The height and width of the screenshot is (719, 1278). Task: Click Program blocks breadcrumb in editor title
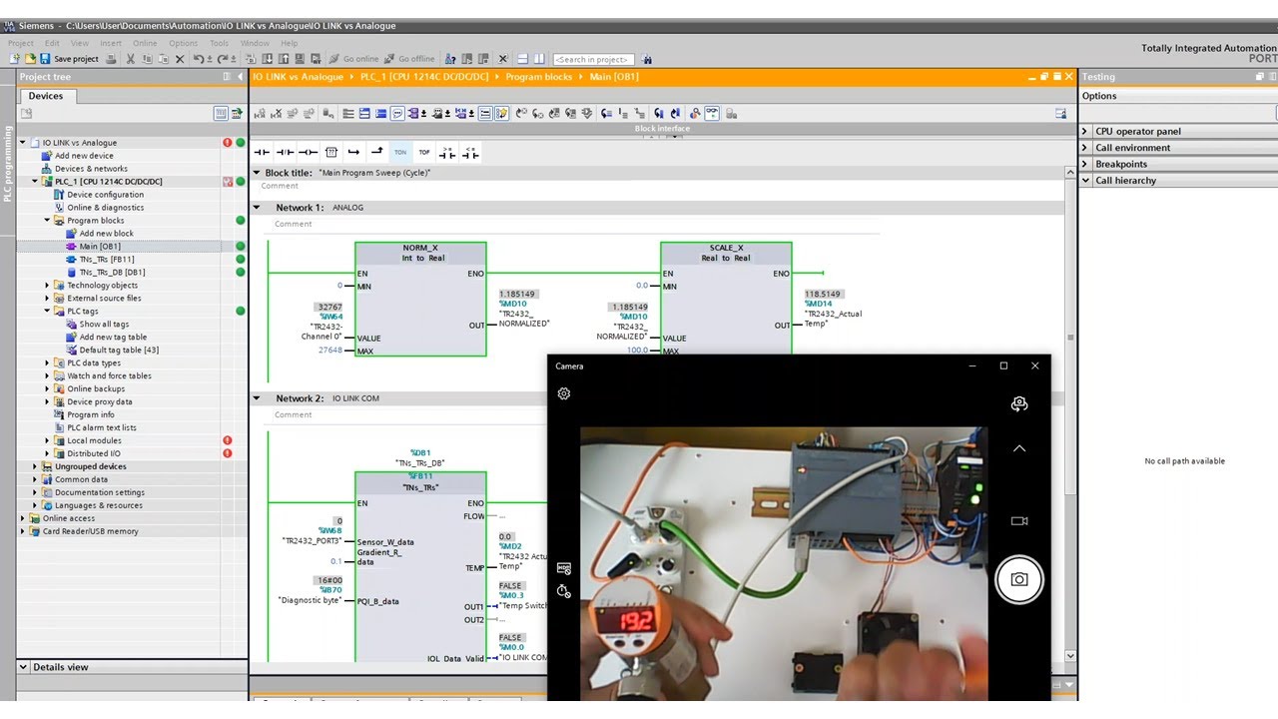[538, 77]
